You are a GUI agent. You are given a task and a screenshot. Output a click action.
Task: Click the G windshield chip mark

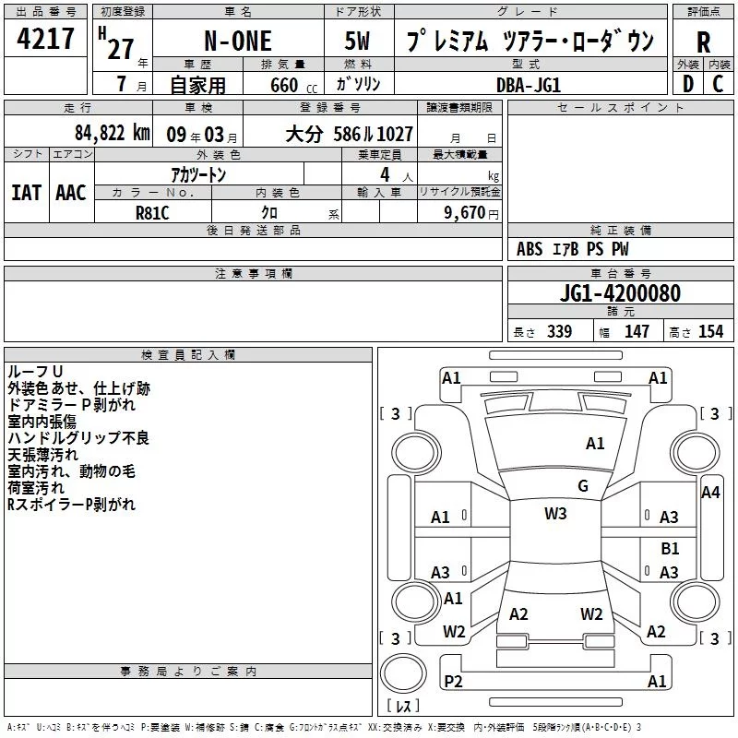point(583,486)
